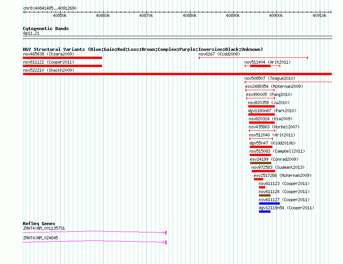Click the thin nsv435863 span line
The width and height of the screenshot is (343, 264).
(x=262, y=131)
